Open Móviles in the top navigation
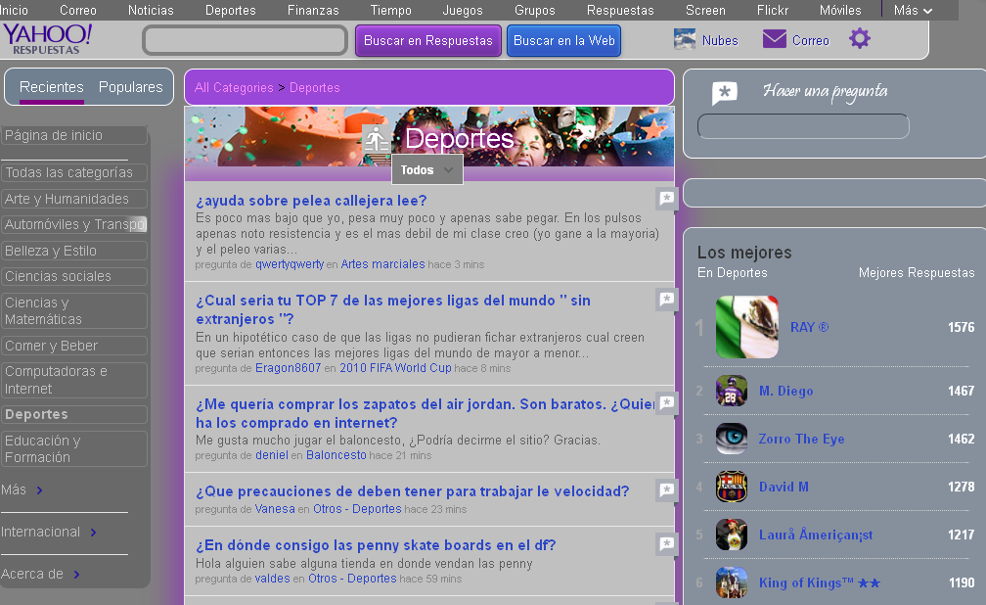Image resolution: width=986 pixels, height=605 pixels. (841, 10)
